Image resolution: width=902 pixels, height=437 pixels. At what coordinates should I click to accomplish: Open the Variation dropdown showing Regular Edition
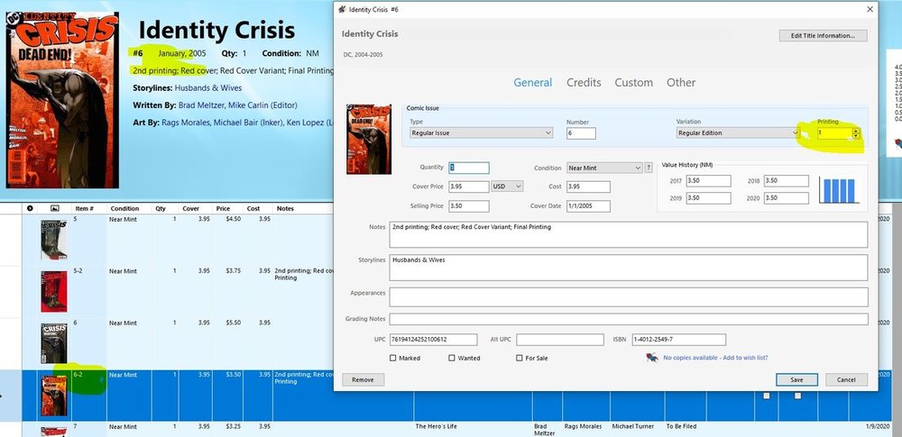(738, 132)
